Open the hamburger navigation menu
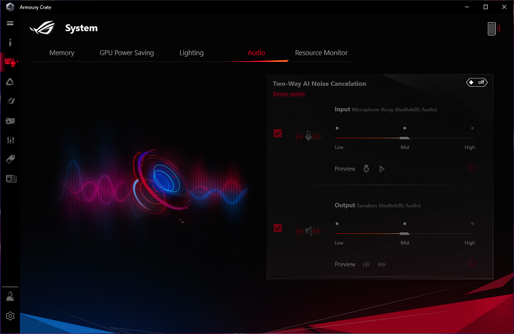Screen dimensions: 514x334 pyautogui.click(x=10, y=23)
